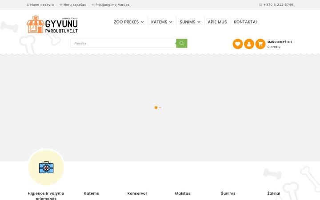Expand the ZOO PREKĖS dropdown chevron
The image size is (320, 200).
[x=142, y=22]
